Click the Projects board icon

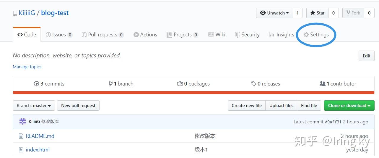coord(169,35)
